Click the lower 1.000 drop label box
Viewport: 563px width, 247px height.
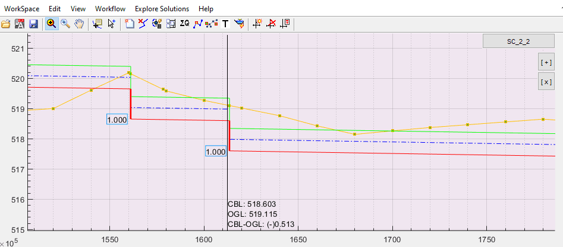click(x=215, y=152)
